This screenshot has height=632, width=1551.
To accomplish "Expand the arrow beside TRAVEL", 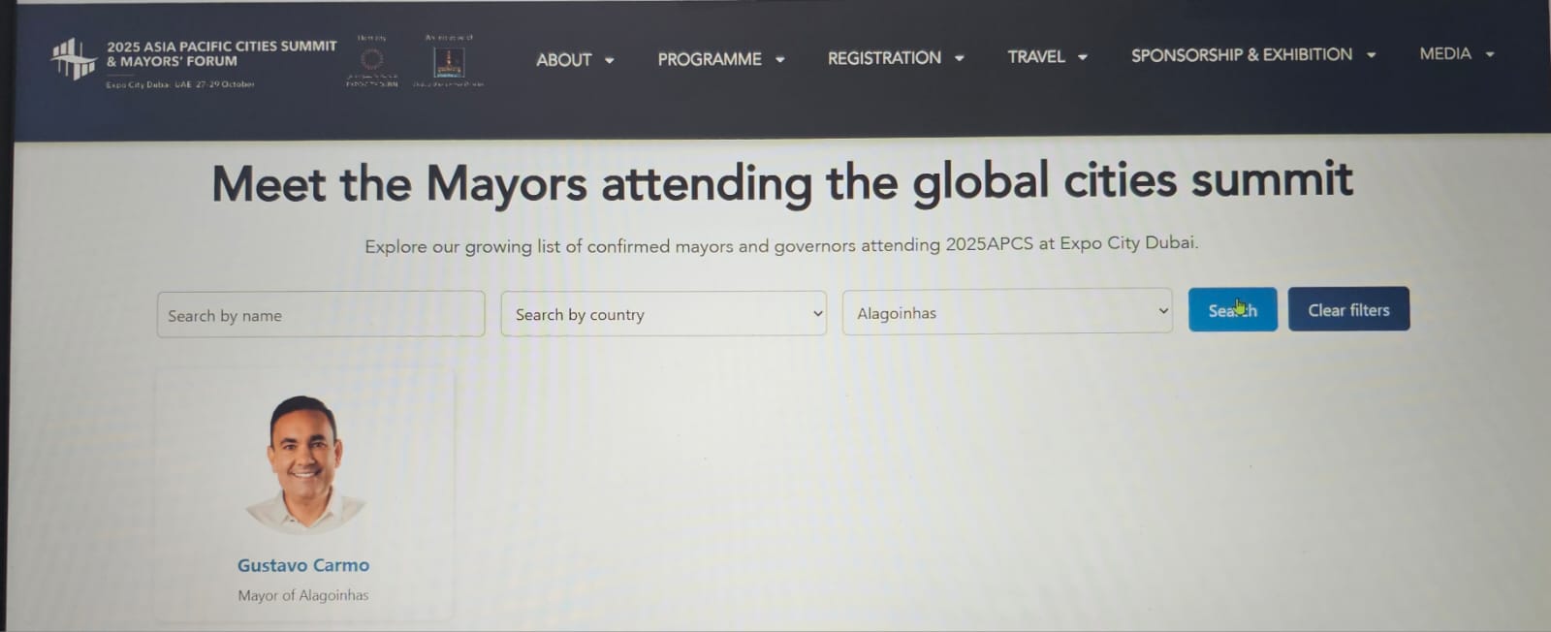I will coord(1083,57).
